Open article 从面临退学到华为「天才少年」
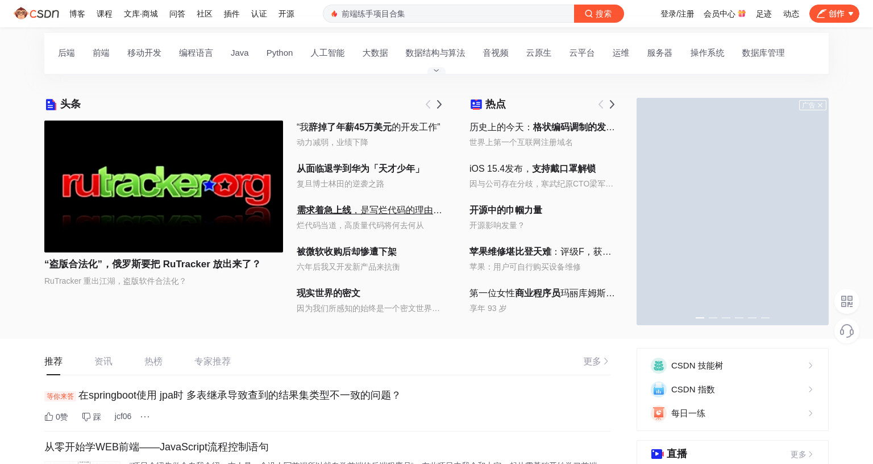This screenshot has width=873, height=464. tap(360, 168)
